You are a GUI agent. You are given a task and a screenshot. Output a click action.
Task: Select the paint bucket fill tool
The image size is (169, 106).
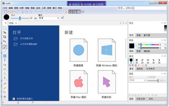[x=5, y=65]
